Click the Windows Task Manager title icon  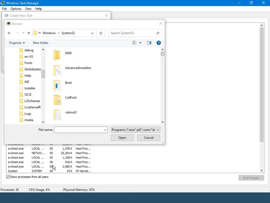pos(3,3)
